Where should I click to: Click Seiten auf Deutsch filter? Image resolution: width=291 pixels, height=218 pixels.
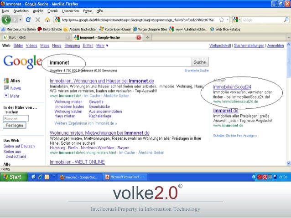click(x=19, y=146)
